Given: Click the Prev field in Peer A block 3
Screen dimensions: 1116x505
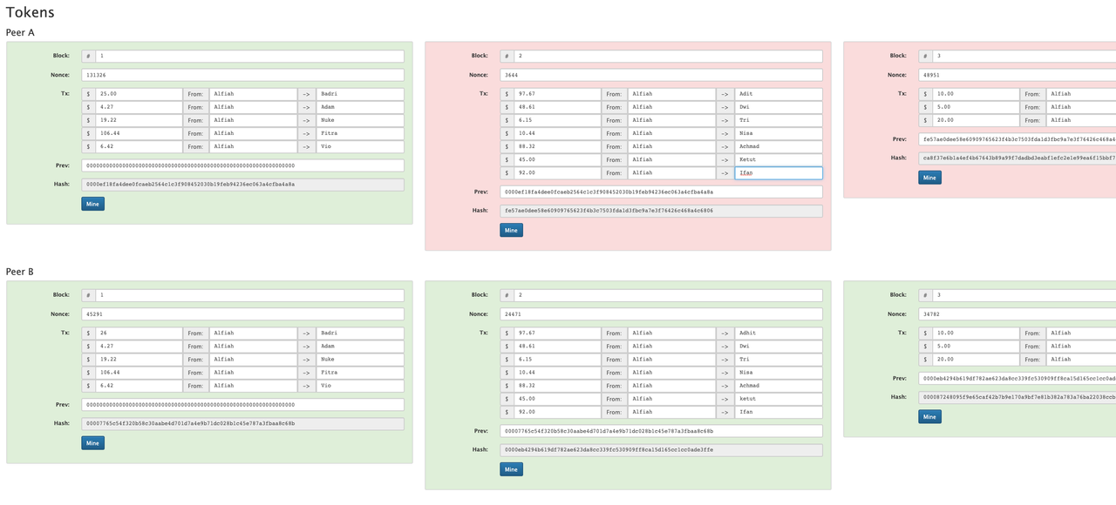Looking at the screenshot, I should 1017,139.
